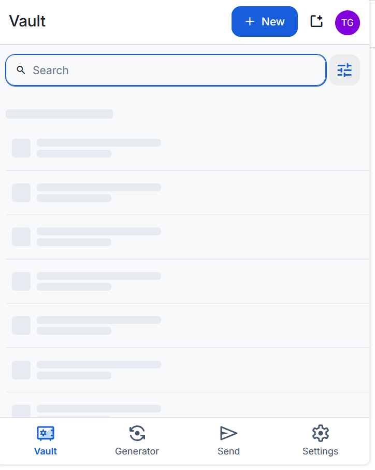The width and height of the screenshot is (375, 470).
Task: Focus the Search vault input field
Action: 166,70
